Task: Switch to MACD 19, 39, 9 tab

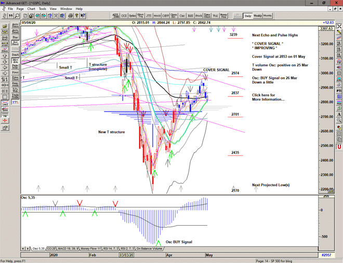Action: tap(69, 249)
